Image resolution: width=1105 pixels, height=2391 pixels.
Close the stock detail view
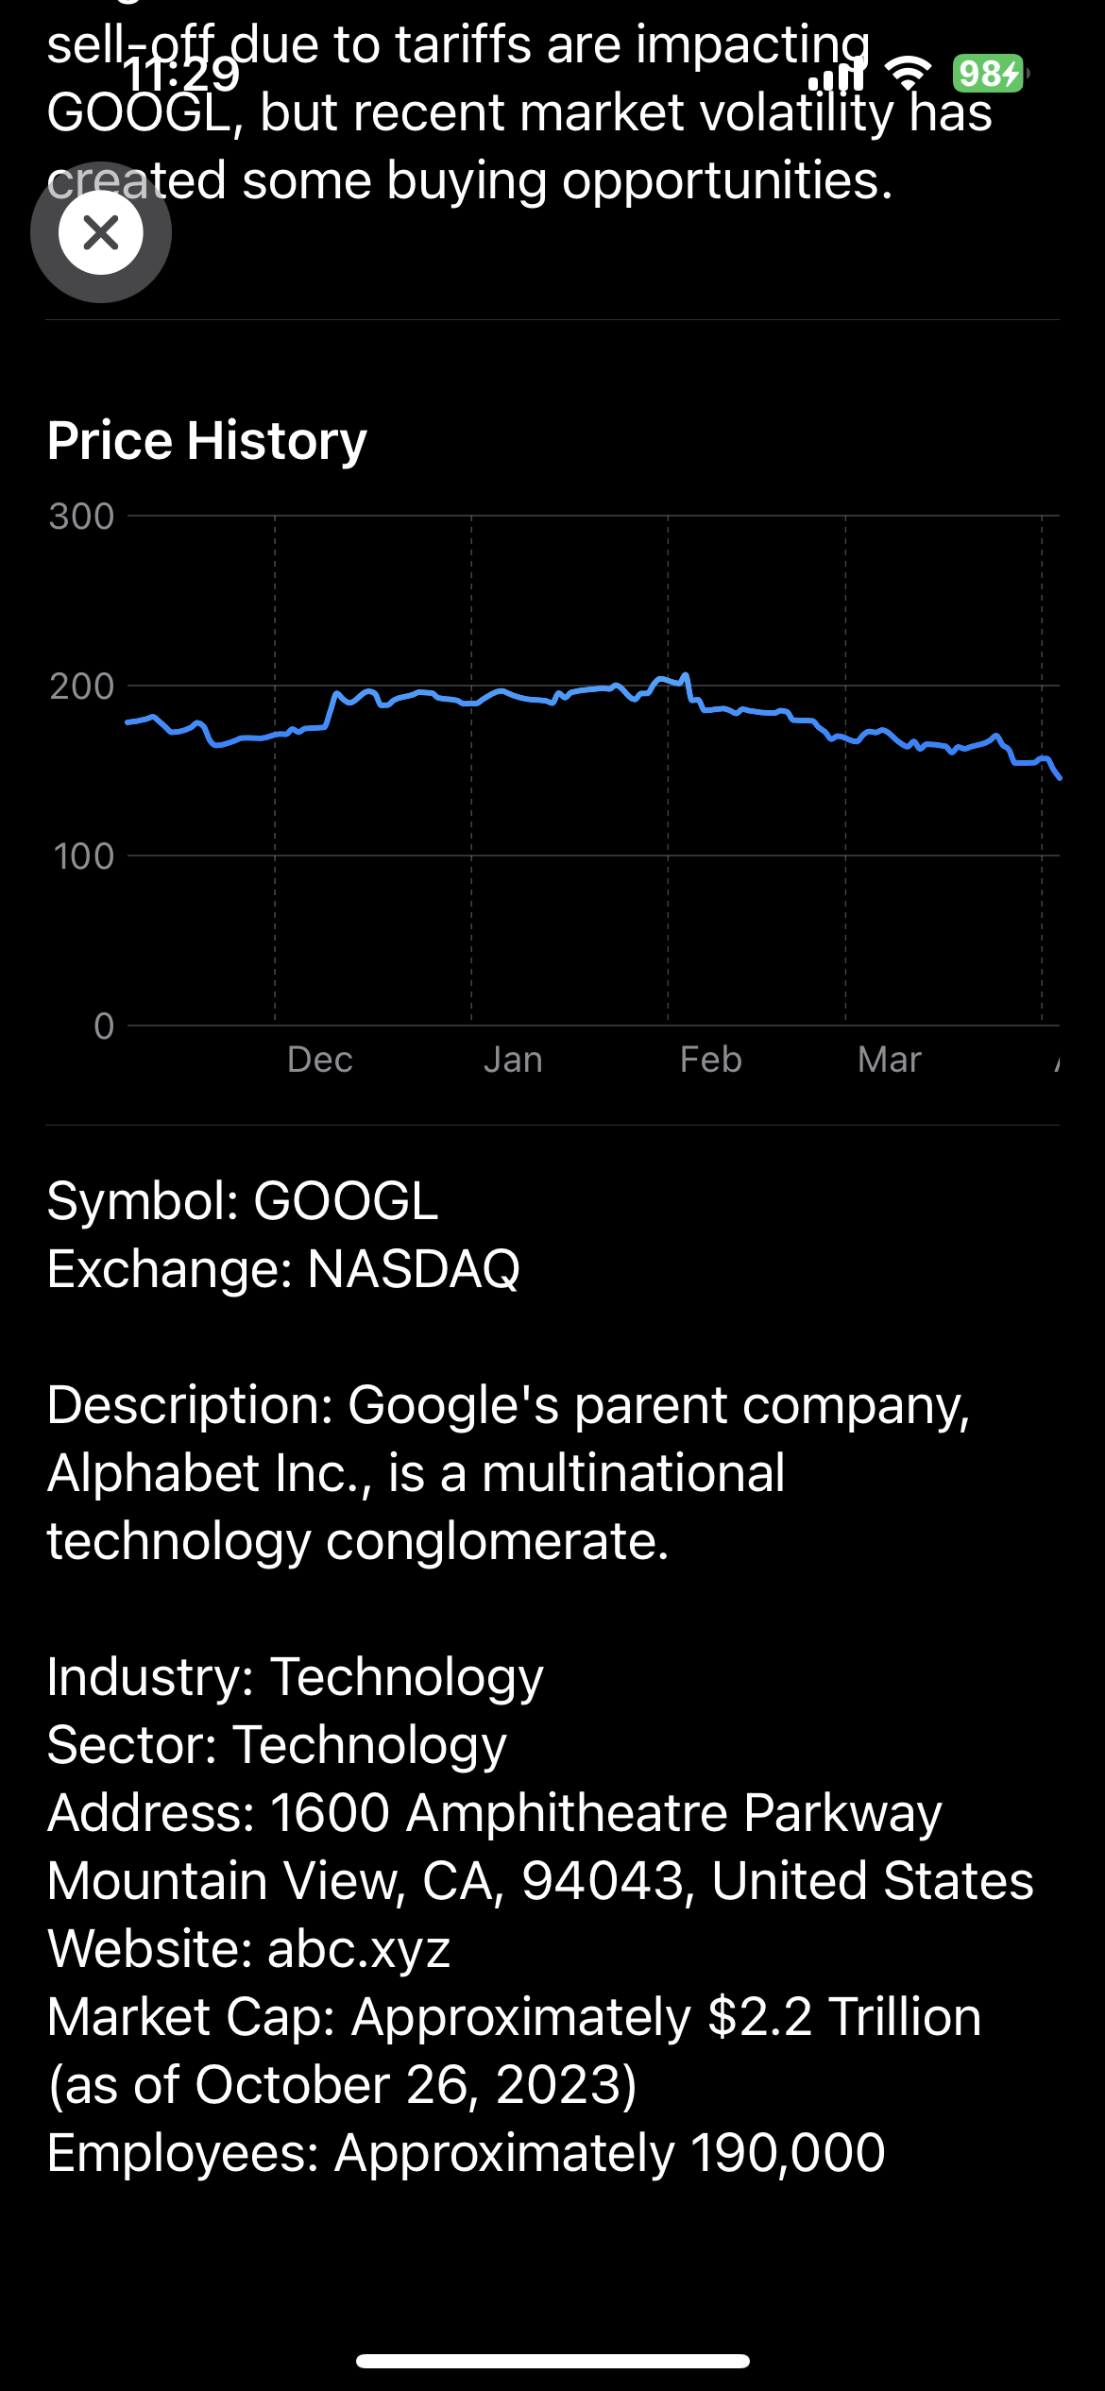coord(101,232)
